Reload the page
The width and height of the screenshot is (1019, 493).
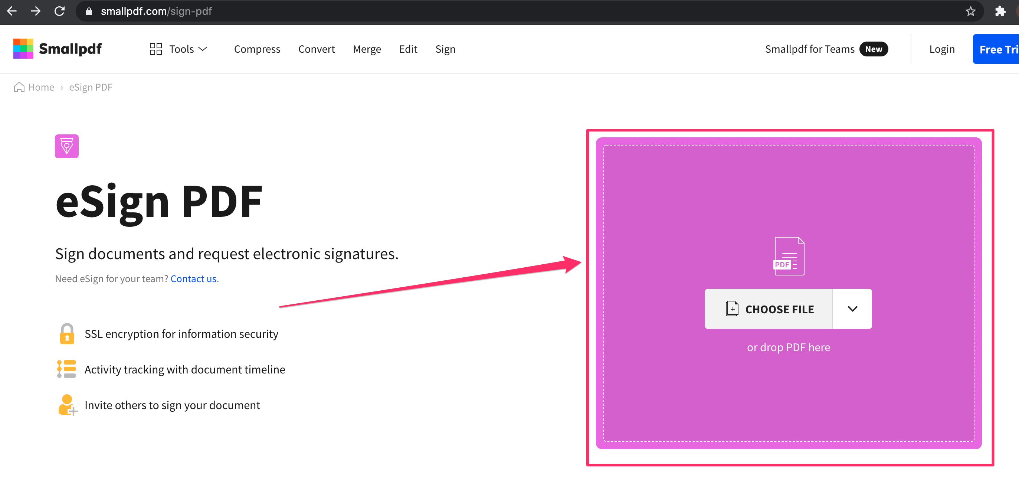click(59, 11)
